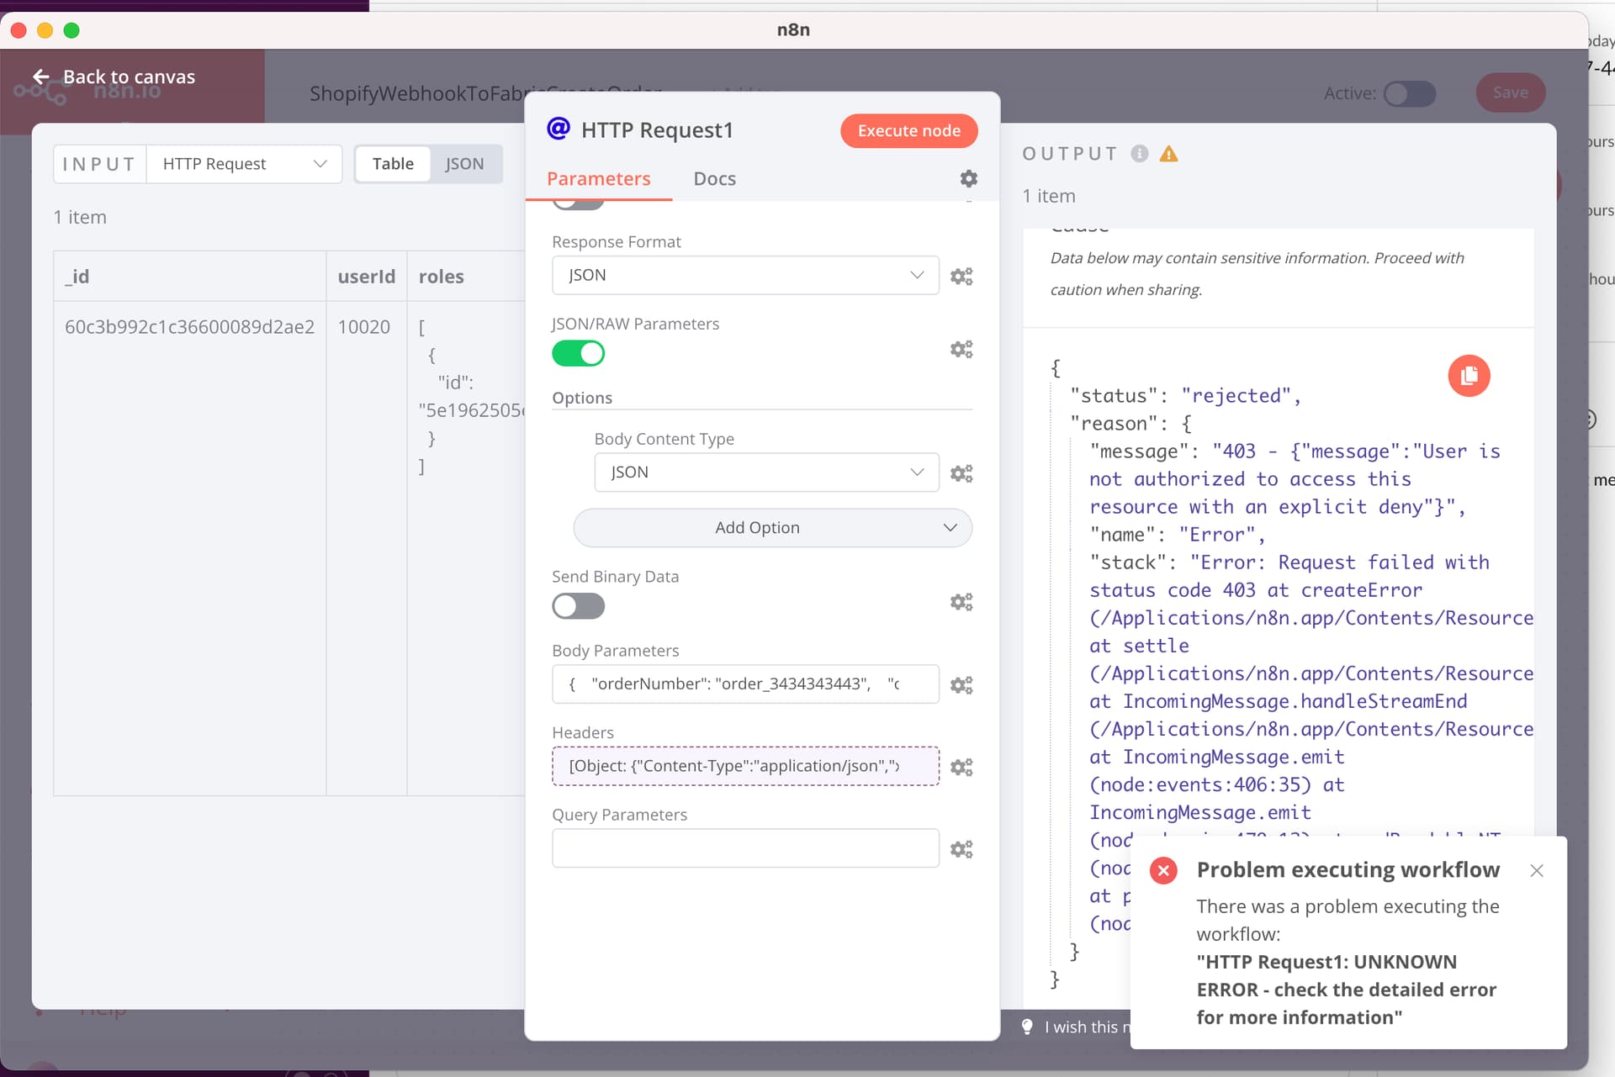Toggle the workflow Active switch
This screenshot has height=1077, width=1615.
[1410, 93]
